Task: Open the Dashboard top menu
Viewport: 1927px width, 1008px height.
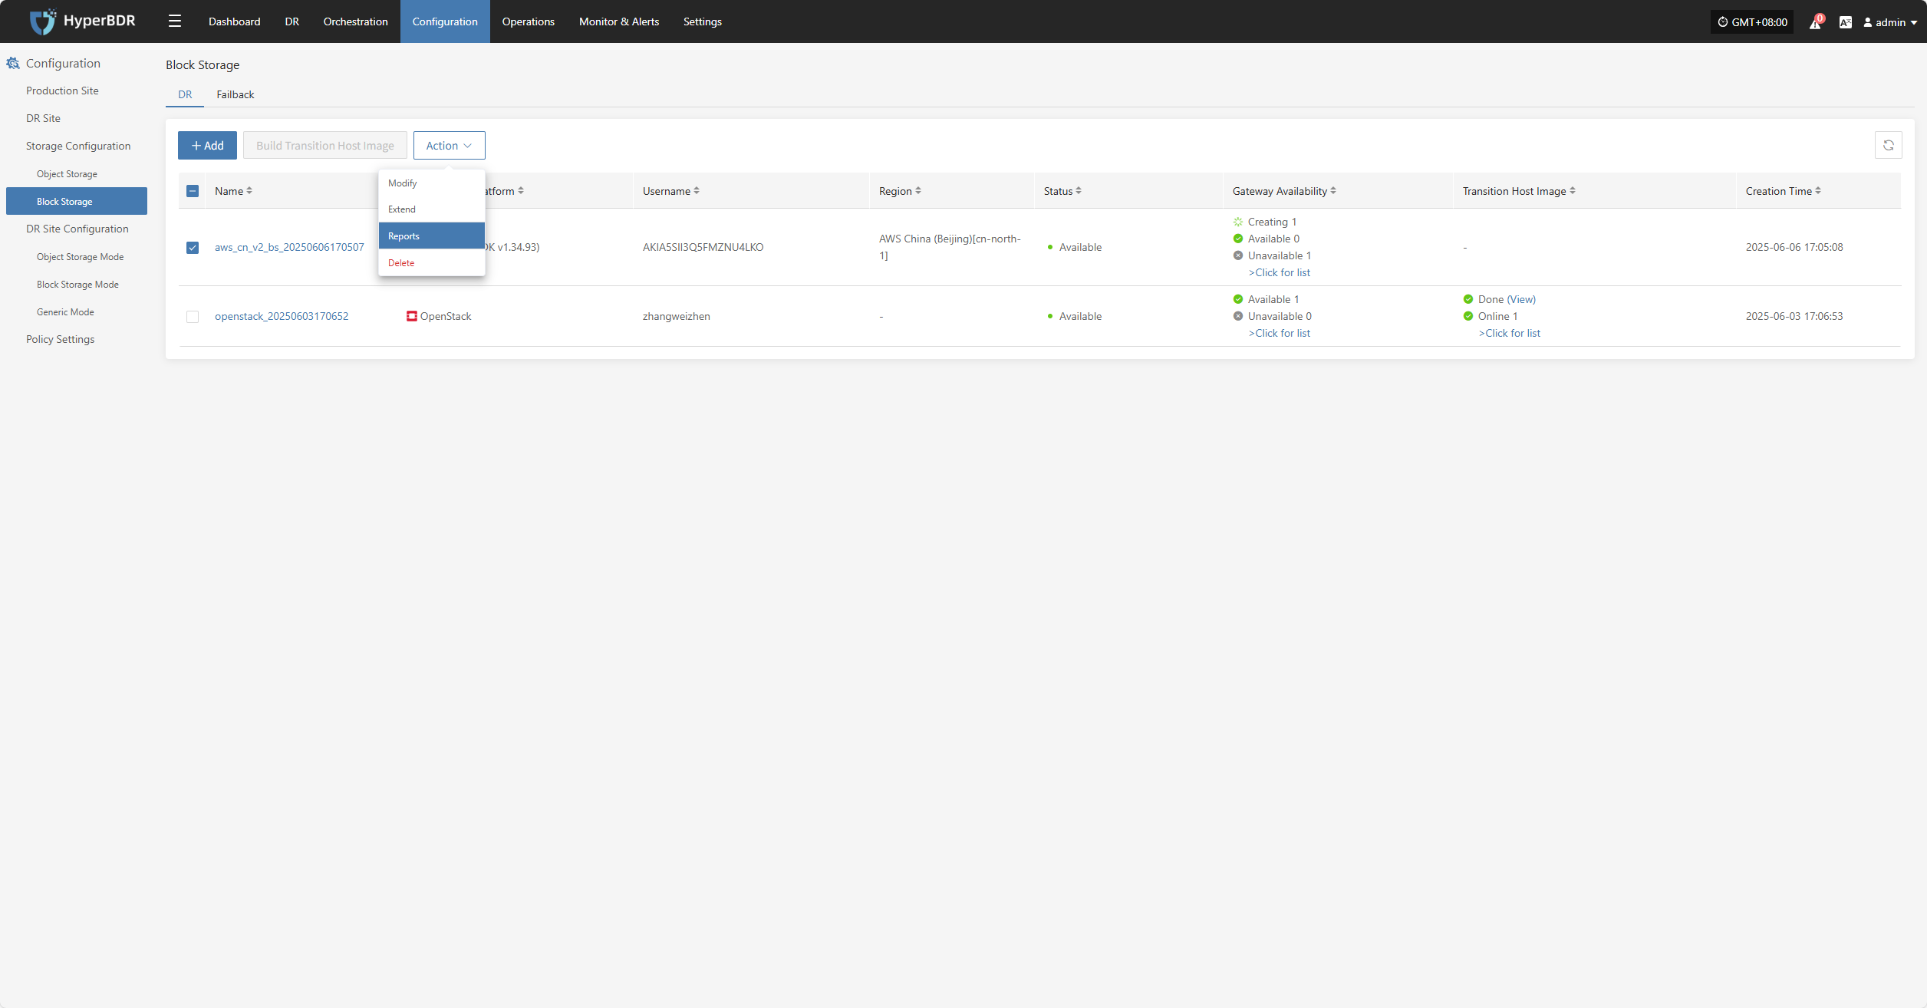Action: pos(234,21)
